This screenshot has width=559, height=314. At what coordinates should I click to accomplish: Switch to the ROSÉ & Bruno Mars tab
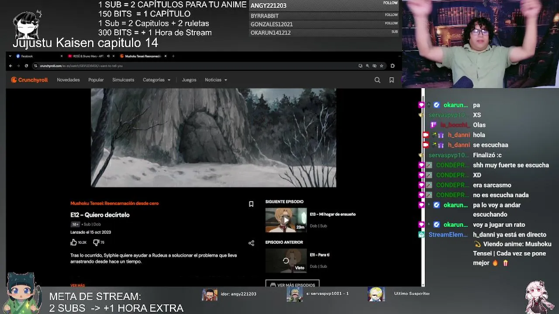(91, 56)
